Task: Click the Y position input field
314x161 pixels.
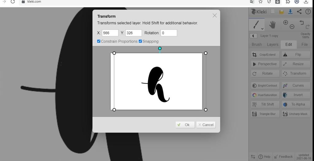Action: tap(134, 33)
